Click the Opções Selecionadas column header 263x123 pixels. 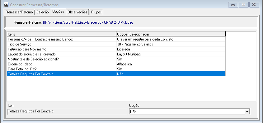click(171, 34)
